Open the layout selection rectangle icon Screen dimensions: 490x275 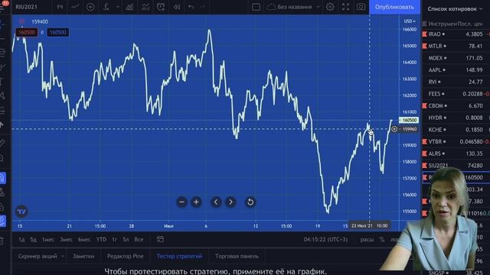[x=256, y=7]
